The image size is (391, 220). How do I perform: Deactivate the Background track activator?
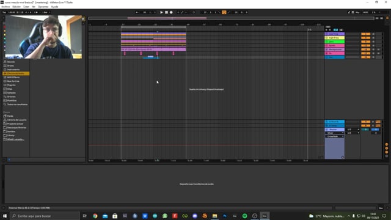[x=365, y=50]
